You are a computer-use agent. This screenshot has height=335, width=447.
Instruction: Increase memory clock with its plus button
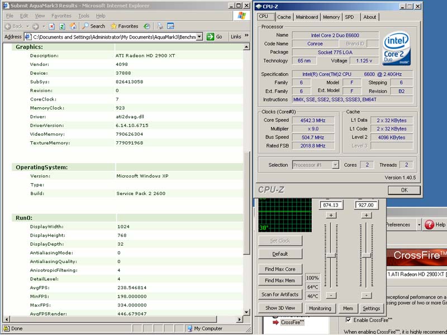click(x=367, y=216)
